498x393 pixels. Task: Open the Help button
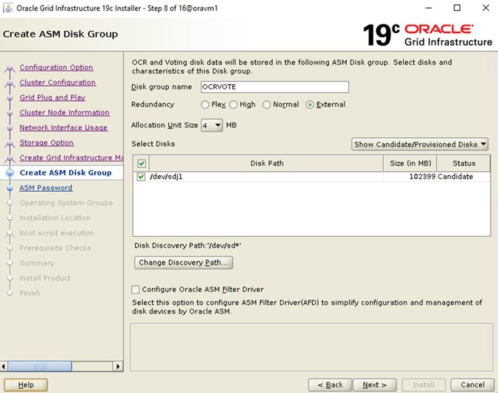coord(26,385)
